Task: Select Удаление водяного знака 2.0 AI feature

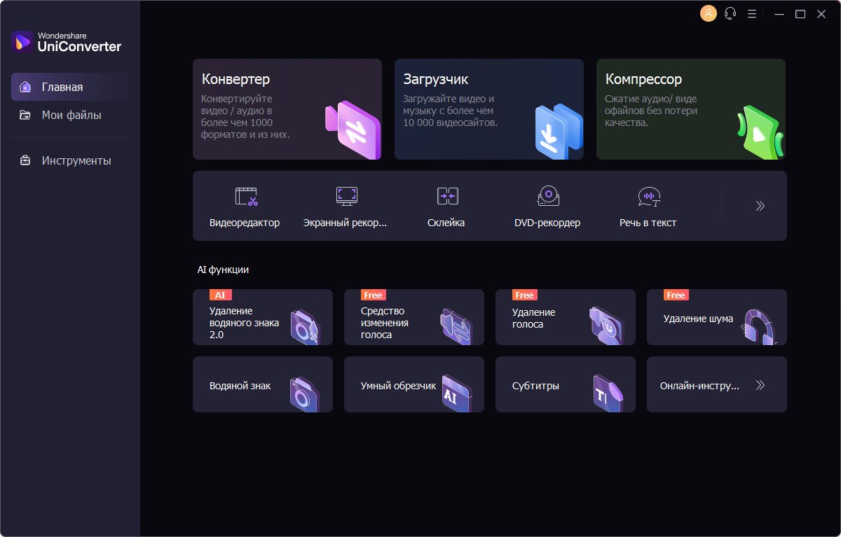Action: tap(263, 317)
